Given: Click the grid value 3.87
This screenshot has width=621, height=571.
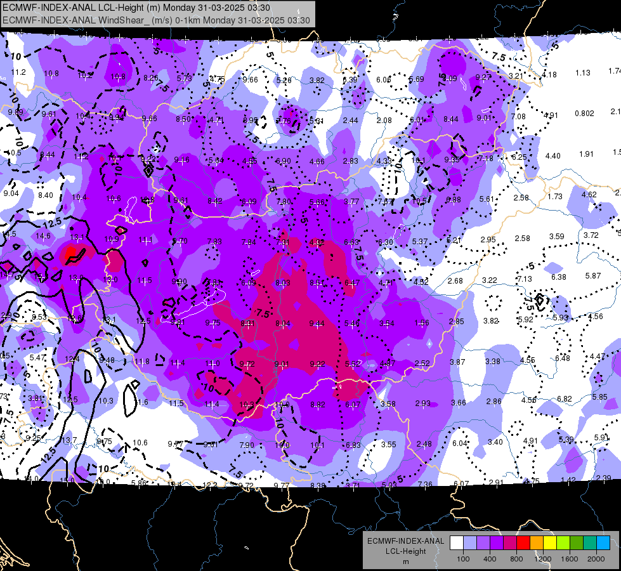Looking at the screenshot, I should pyautogui.click(x=457, y=362).
